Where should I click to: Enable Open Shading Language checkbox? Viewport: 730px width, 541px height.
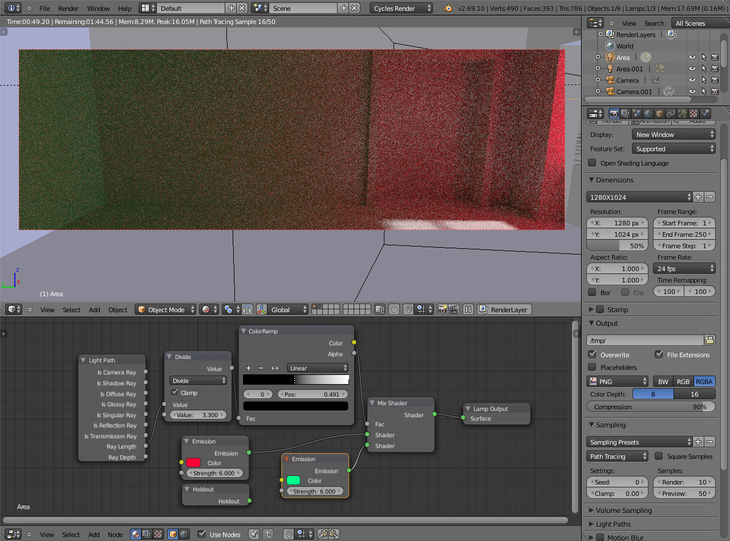coord(592,163)
